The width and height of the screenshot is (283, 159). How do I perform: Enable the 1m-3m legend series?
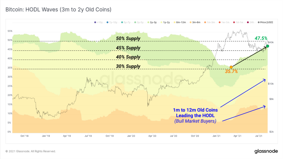pos(210,22)
